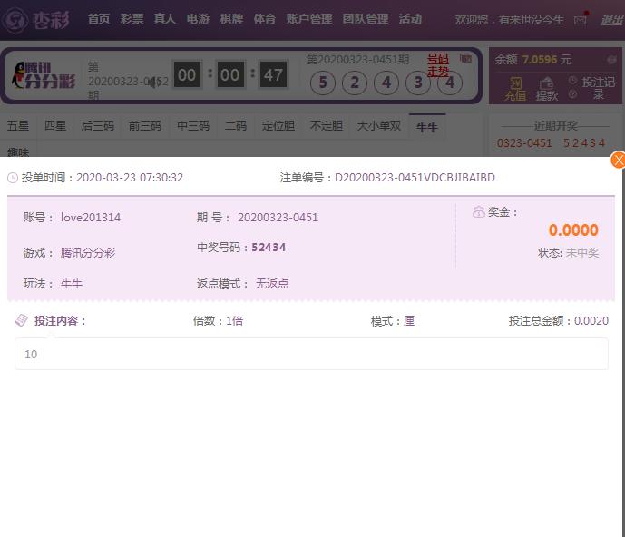Click the 厘 mode value
Screen dimensions: 625x537
409,320
